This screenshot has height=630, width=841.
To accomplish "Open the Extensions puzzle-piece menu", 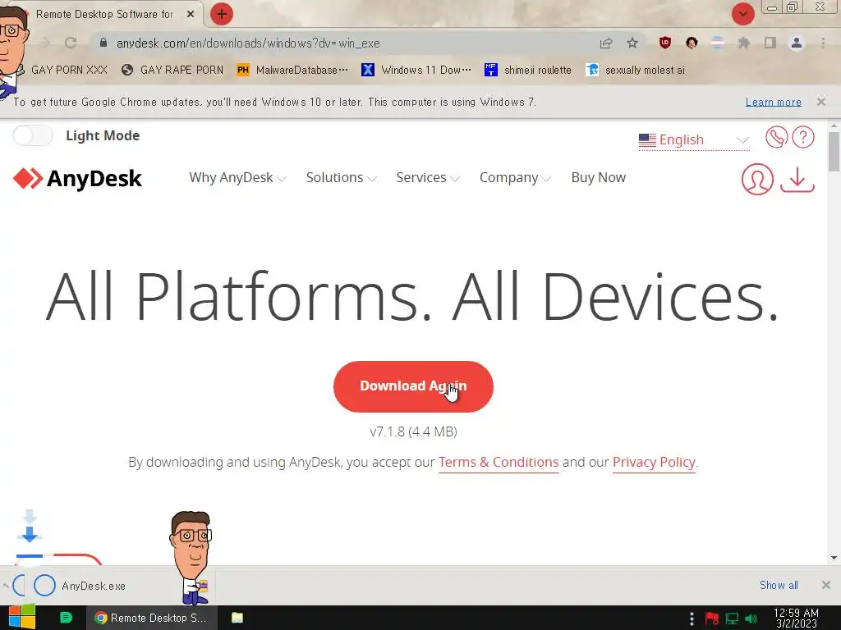I will pyautogui.click(x=744, y=43).
